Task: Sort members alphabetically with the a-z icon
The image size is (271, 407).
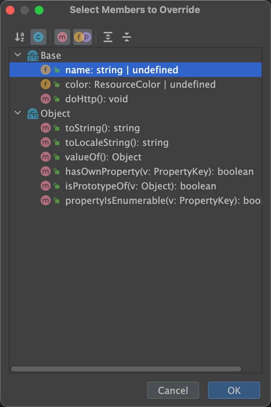Action: 20,37
